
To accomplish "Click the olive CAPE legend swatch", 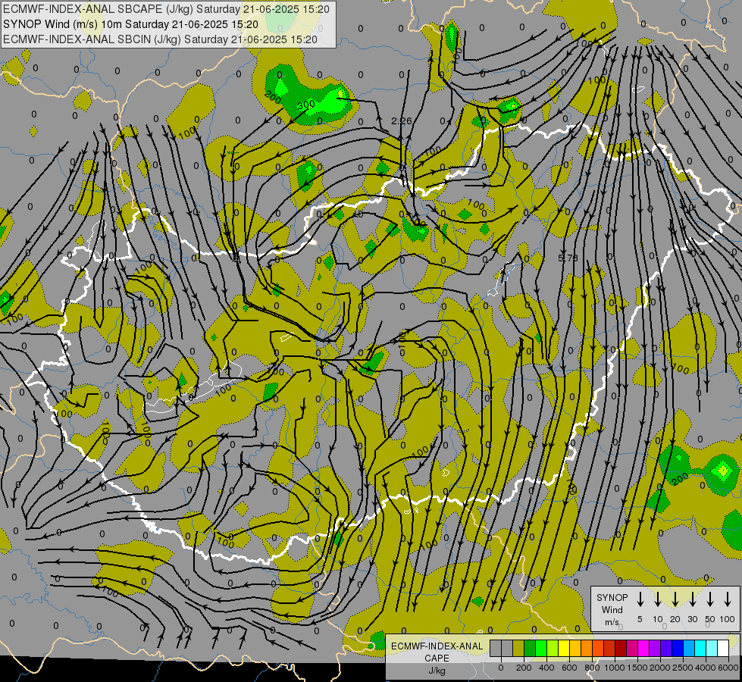I will [x=518, y=648].
